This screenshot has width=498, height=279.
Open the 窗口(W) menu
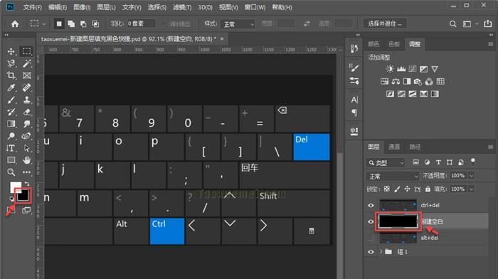pyautogui.click(x=255, y=7)
